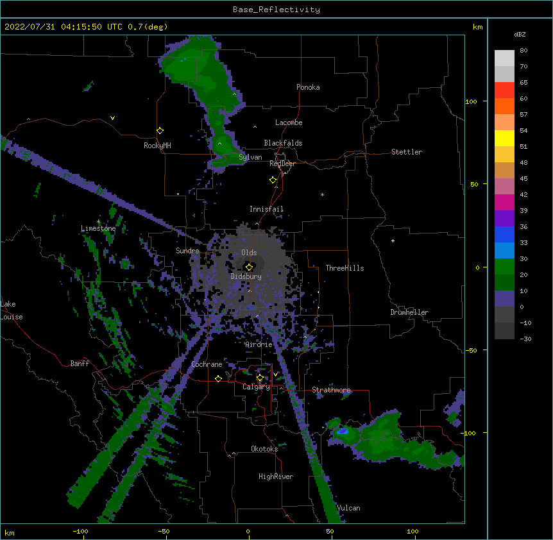Click the 80 value label in the dBZ legend
The height and width of the screenshot is (540, 553).
coord(523,51)
